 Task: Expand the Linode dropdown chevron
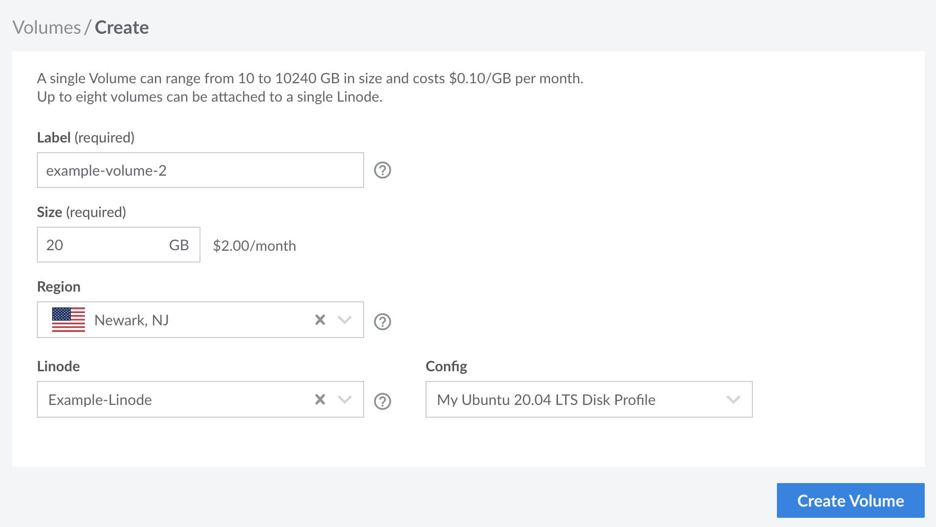[x=344, y=399]
